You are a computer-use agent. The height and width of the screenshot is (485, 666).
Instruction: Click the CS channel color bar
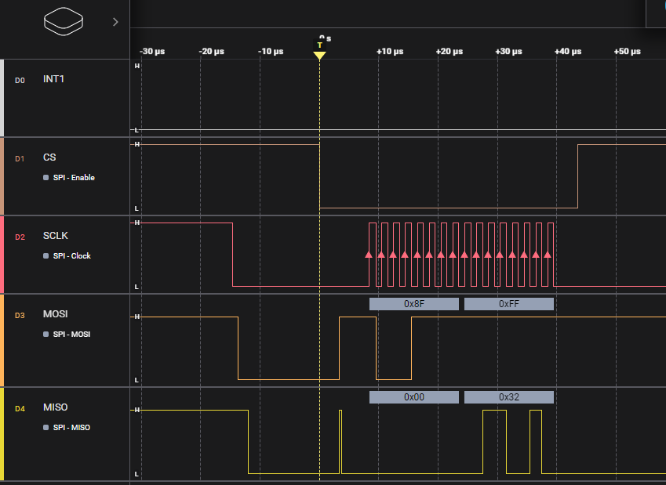[x=2, y=176]
